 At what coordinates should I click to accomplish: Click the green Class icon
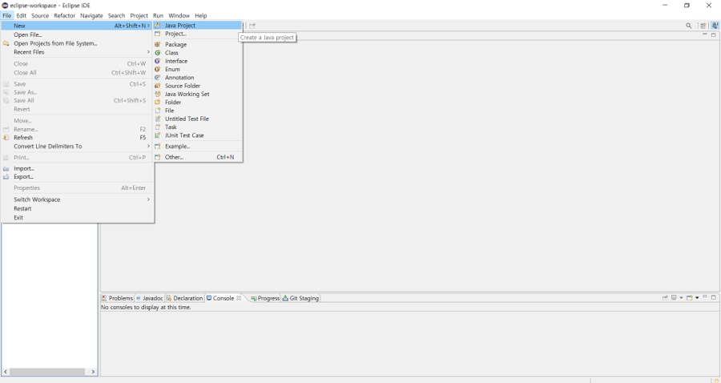point(157,53)
